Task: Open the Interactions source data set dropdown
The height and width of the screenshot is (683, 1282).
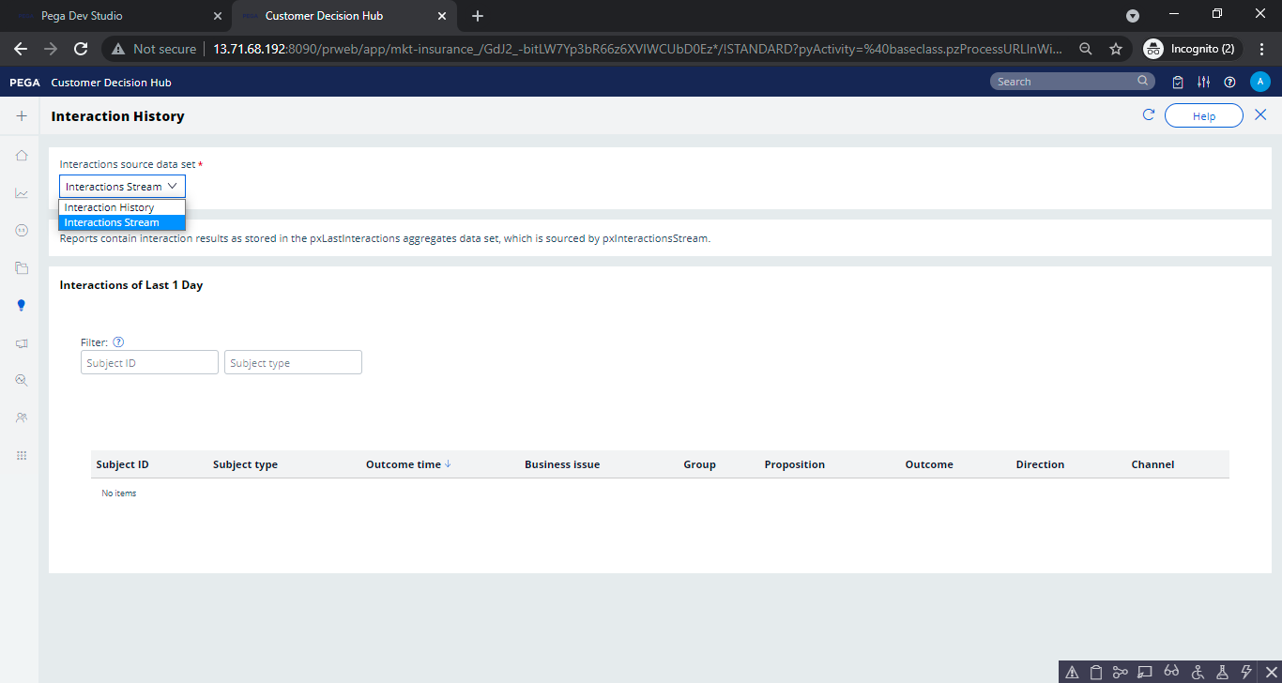Action: pyautogui.click(x=122, y=186)
